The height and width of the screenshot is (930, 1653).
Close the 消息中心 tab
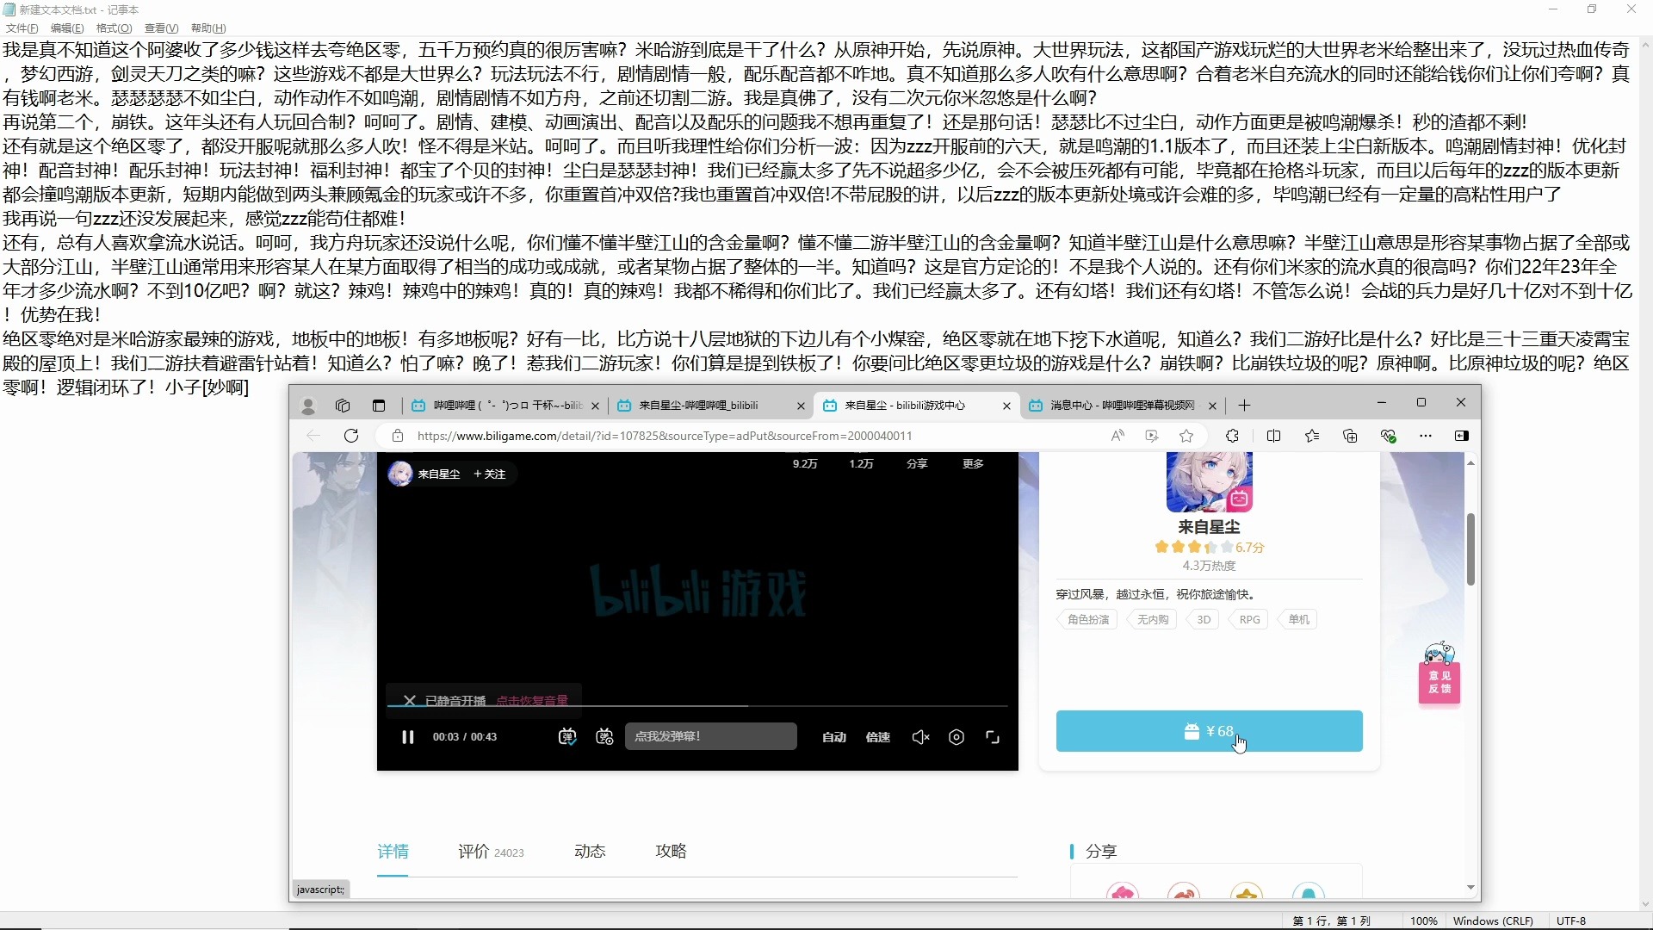1212,406
